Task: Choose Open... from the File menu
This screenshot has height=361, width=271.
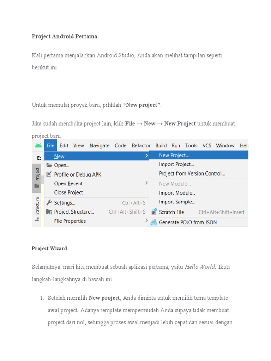Action: [97, 165]
